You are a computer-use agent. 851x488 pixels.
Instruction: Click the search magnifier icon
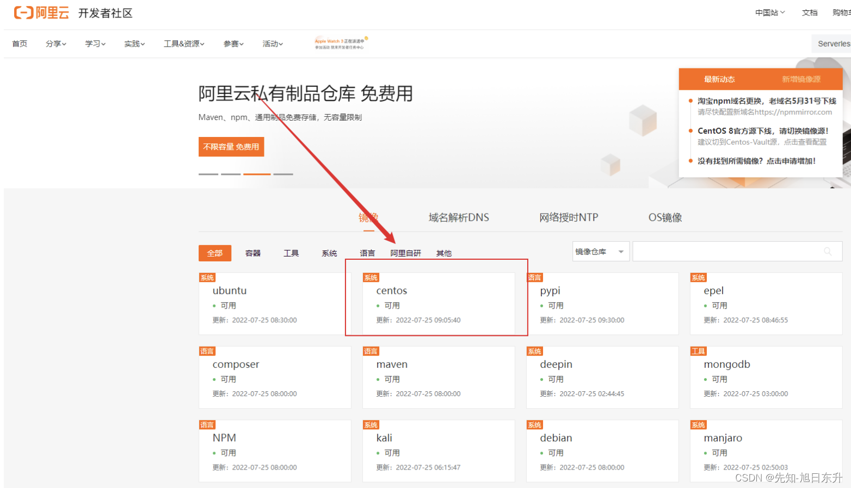828,252
